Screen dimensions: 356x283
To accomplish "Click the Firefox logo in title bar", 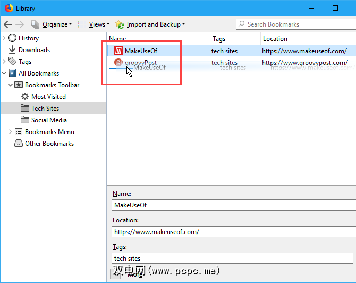I will tap(9, 8).
